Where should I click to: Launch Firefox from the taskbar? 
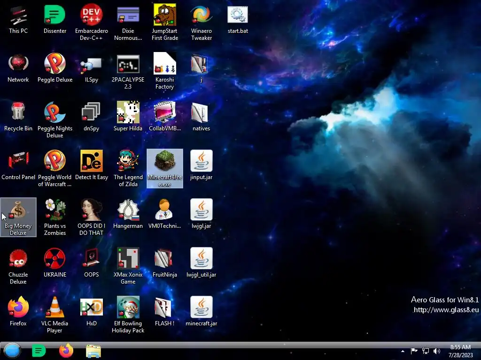(x=66, y=351)
